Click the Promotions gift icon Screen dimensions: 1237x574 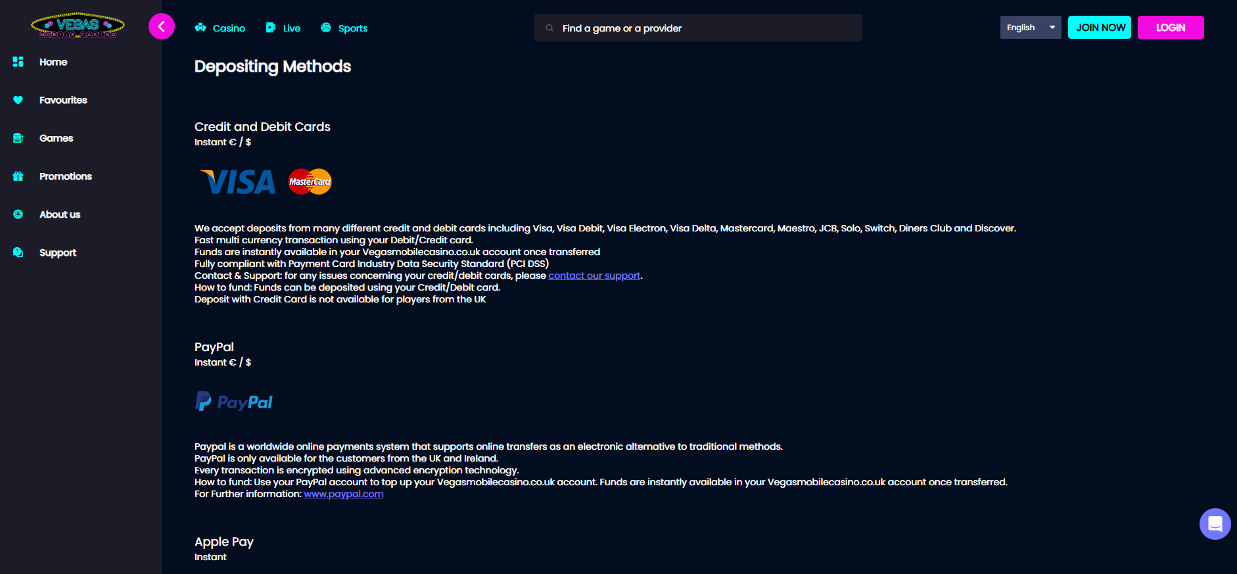18,176
